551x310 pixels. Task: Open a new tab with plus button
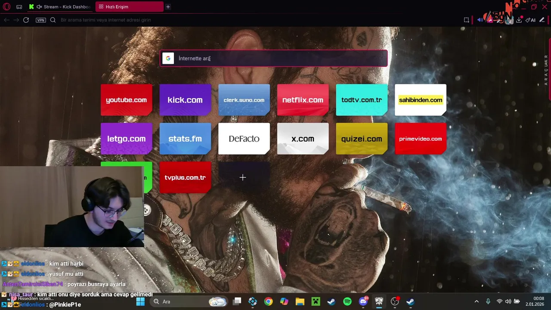pos(168,7)
